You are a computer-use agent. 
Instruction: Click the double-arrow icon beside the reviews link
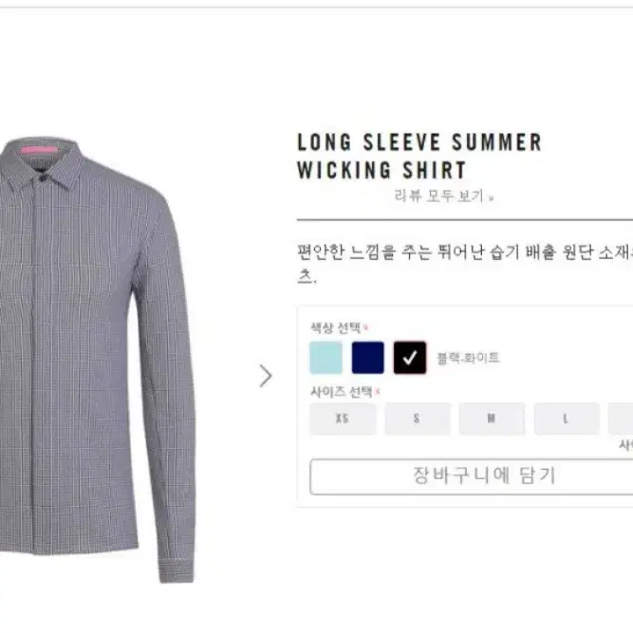tap(491, 198)
